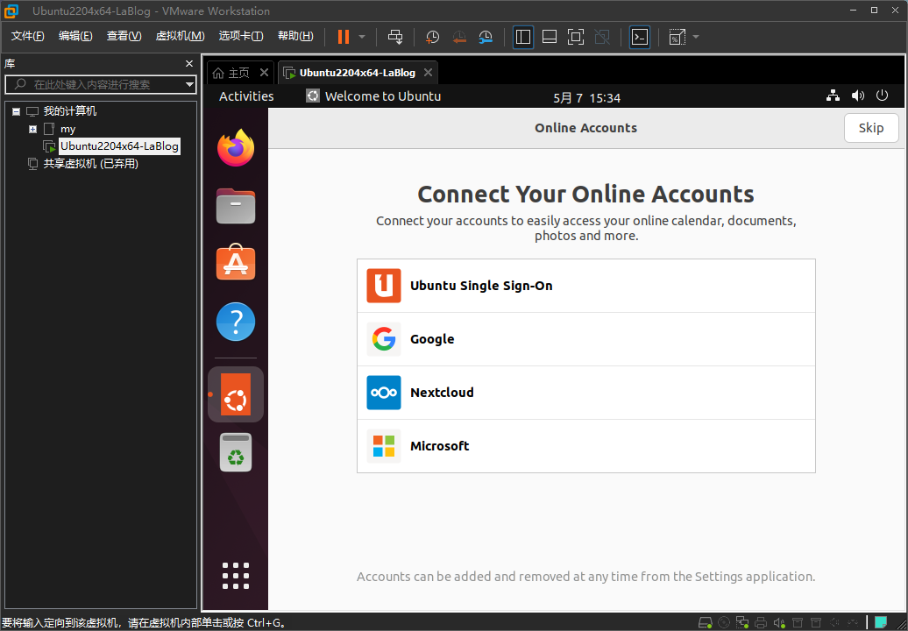Toggle the console view icon in toolbar
Screen dimensions: 908x631
639,37
